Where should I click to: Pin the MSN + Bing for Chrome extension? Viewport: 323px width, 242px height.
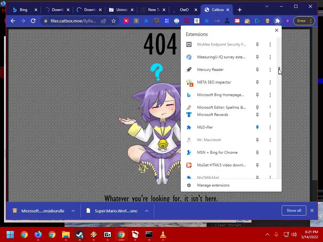[x=257, y=153]
